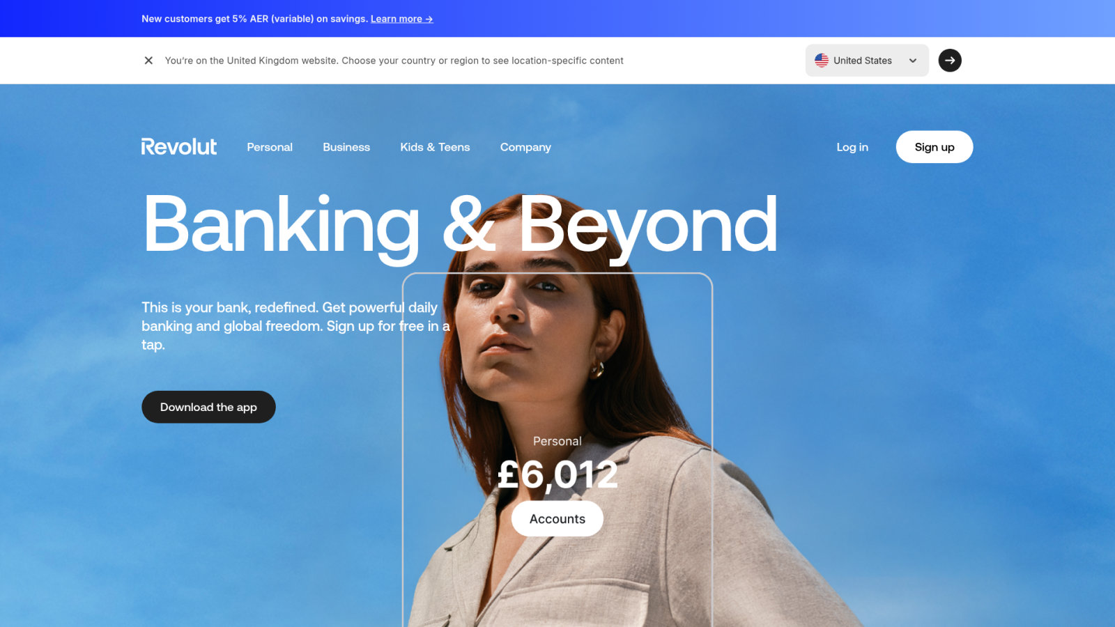Open the Personal menu
Screen dimensions: 1115x627
pos(270,147)
